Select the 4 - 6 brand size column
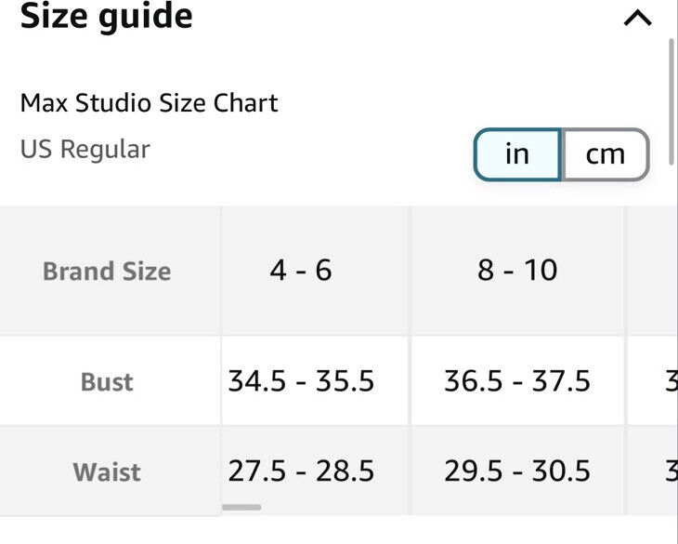The height and width of the screenshot is (544, 678). (x=301, y=271)
